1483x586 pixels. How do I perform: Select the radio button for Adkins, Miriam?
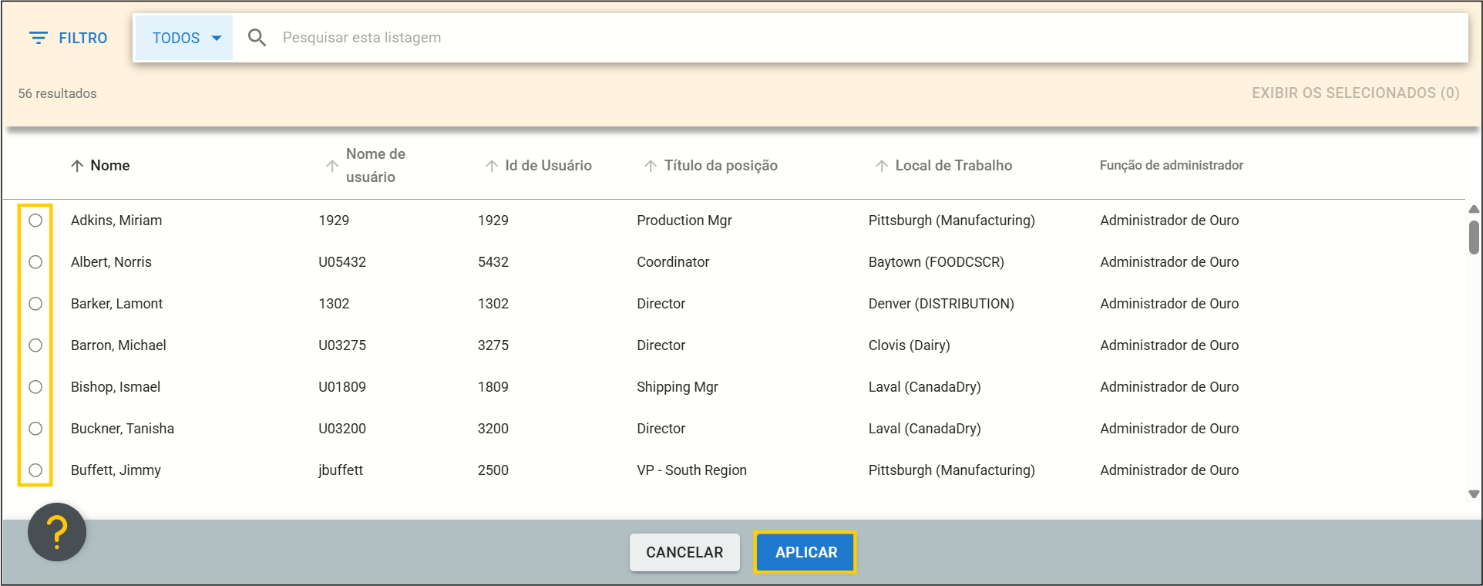click(x=35, y=221)
